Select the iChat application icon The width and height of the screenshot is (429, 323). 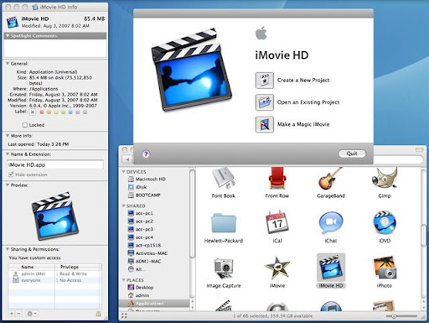pos(331,223)
